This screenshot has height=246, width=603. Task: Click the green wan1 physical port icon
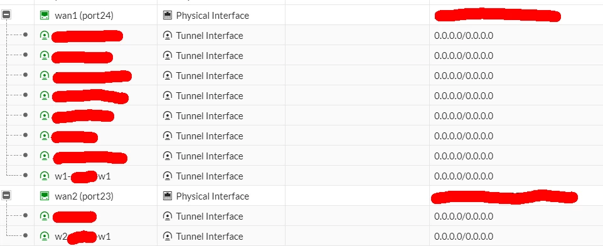click(x=45, y=15)
